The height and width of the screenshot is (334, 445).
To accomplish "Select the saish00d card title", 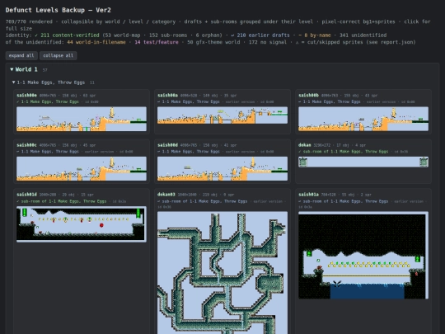I will (167, 145).
